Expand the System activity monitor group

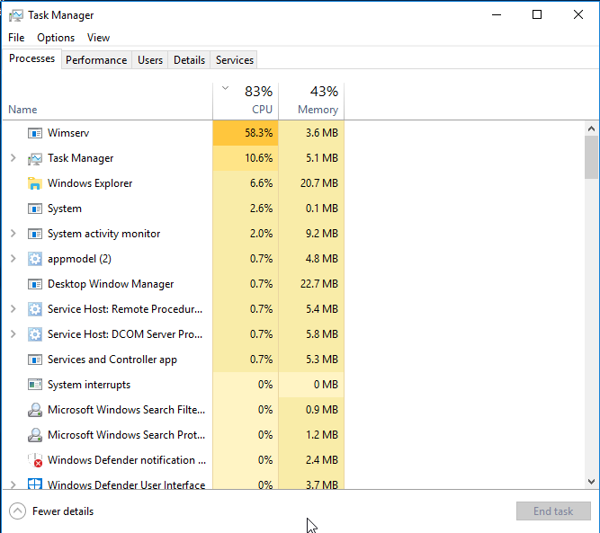coord(13,233)
